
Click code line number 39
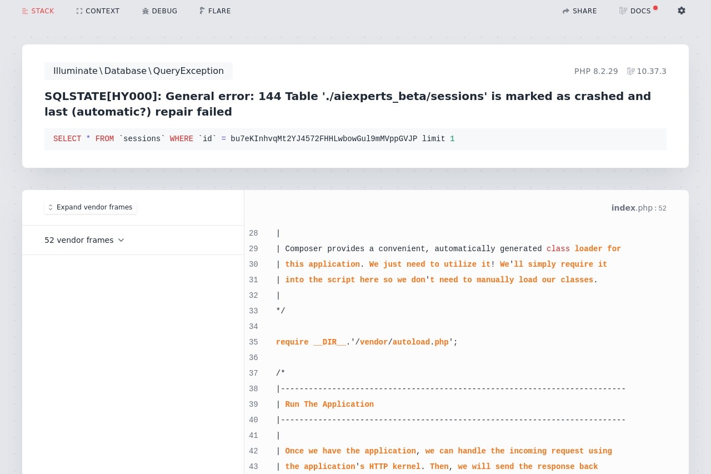coord(253,405)
